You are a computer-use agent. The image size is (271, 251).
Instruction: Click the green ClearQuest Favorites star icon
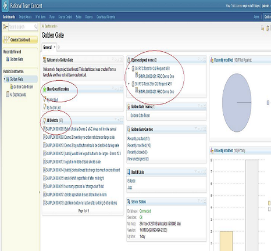pyautogui.click(x=44, y=89)
